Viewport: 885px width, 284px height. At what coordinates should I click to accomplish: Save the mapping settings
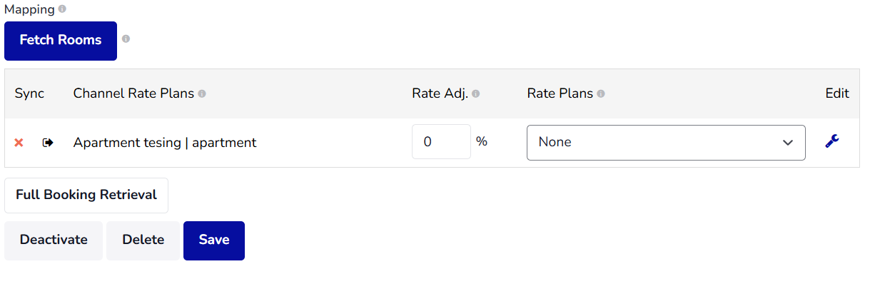(214, 240)
